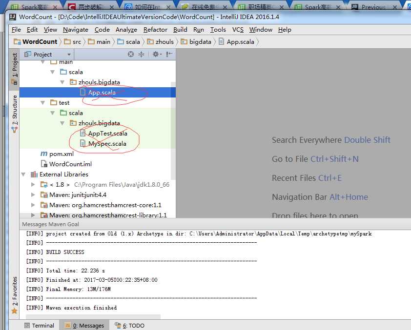Click main breadcrumb in navigation bar

tap(100, 41)
